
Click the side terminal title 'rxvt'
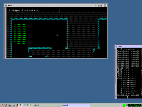pyautogui.click(x=120, y=46)
